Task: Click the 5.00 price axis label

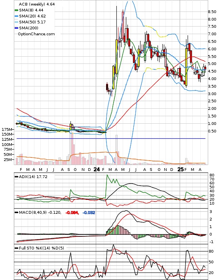Action: [x=212, y=64]
